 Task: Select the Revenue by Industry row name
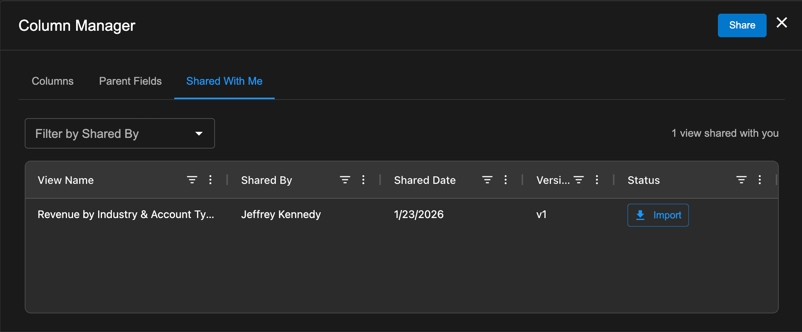click(126, 214)
